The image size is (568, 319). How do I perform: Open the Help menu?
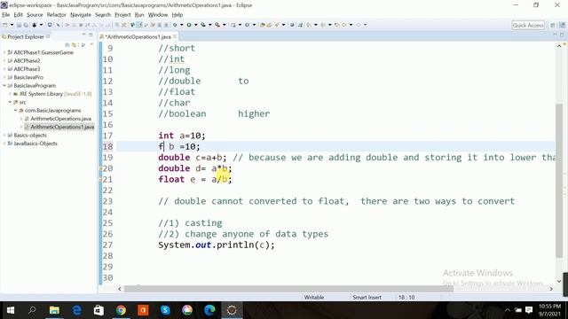177,15
